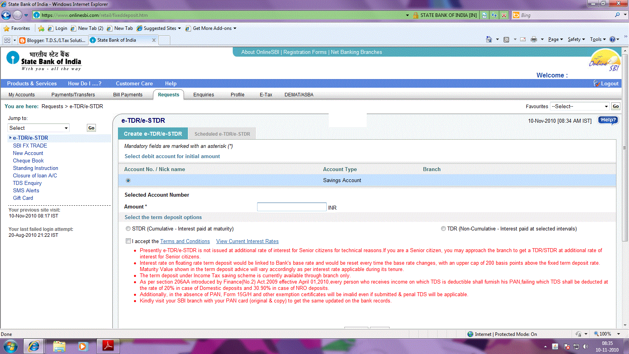The width and height of the screenshot is (629, 354).
Task: Open View Current Interest Rates link
Action: (x=247, y=241)
